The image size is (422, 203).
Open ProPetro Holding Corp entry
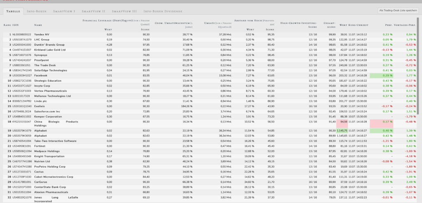[50, 166]
